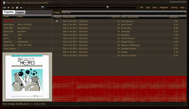This screenshot has height=109, width=189.
Task: Open the Playlist dropdown showing Big Notes
Action: pos(124,12)
